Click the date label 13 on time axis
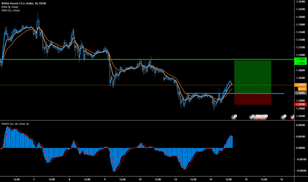Viewport: 308px width, 182px height. click(x=176, y=179)
